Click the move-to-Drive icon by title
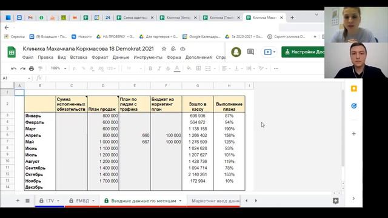The image size is (388, 218). 173,49
